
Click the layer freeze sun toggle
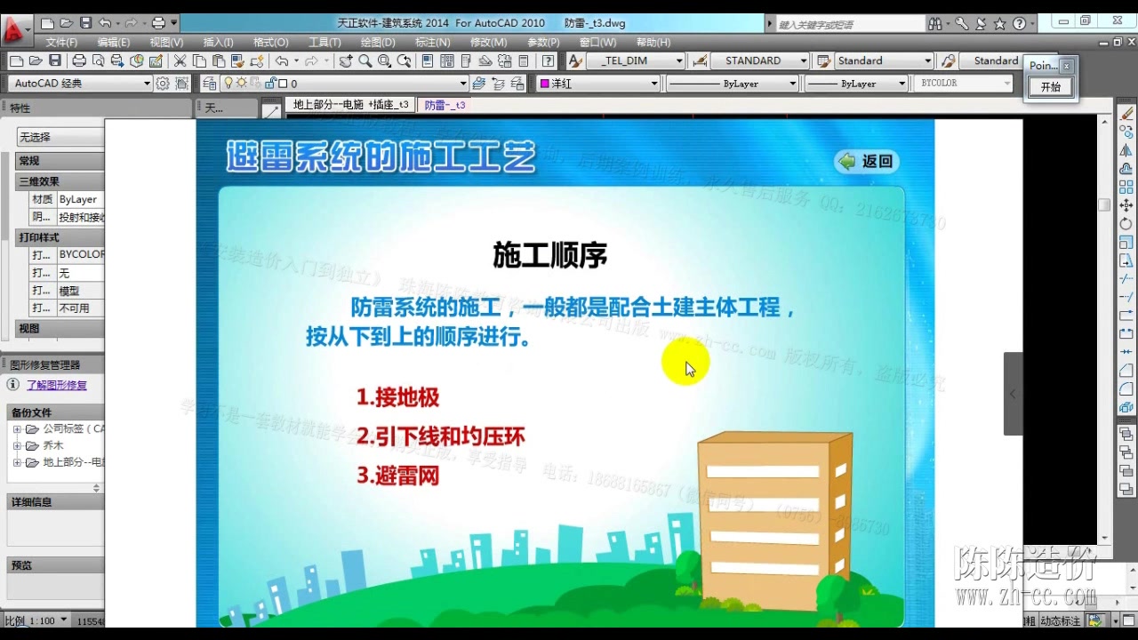241,84
